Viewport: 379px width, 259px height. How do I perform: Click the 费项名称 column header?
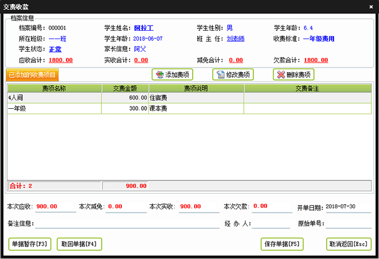tap(54, 88)
